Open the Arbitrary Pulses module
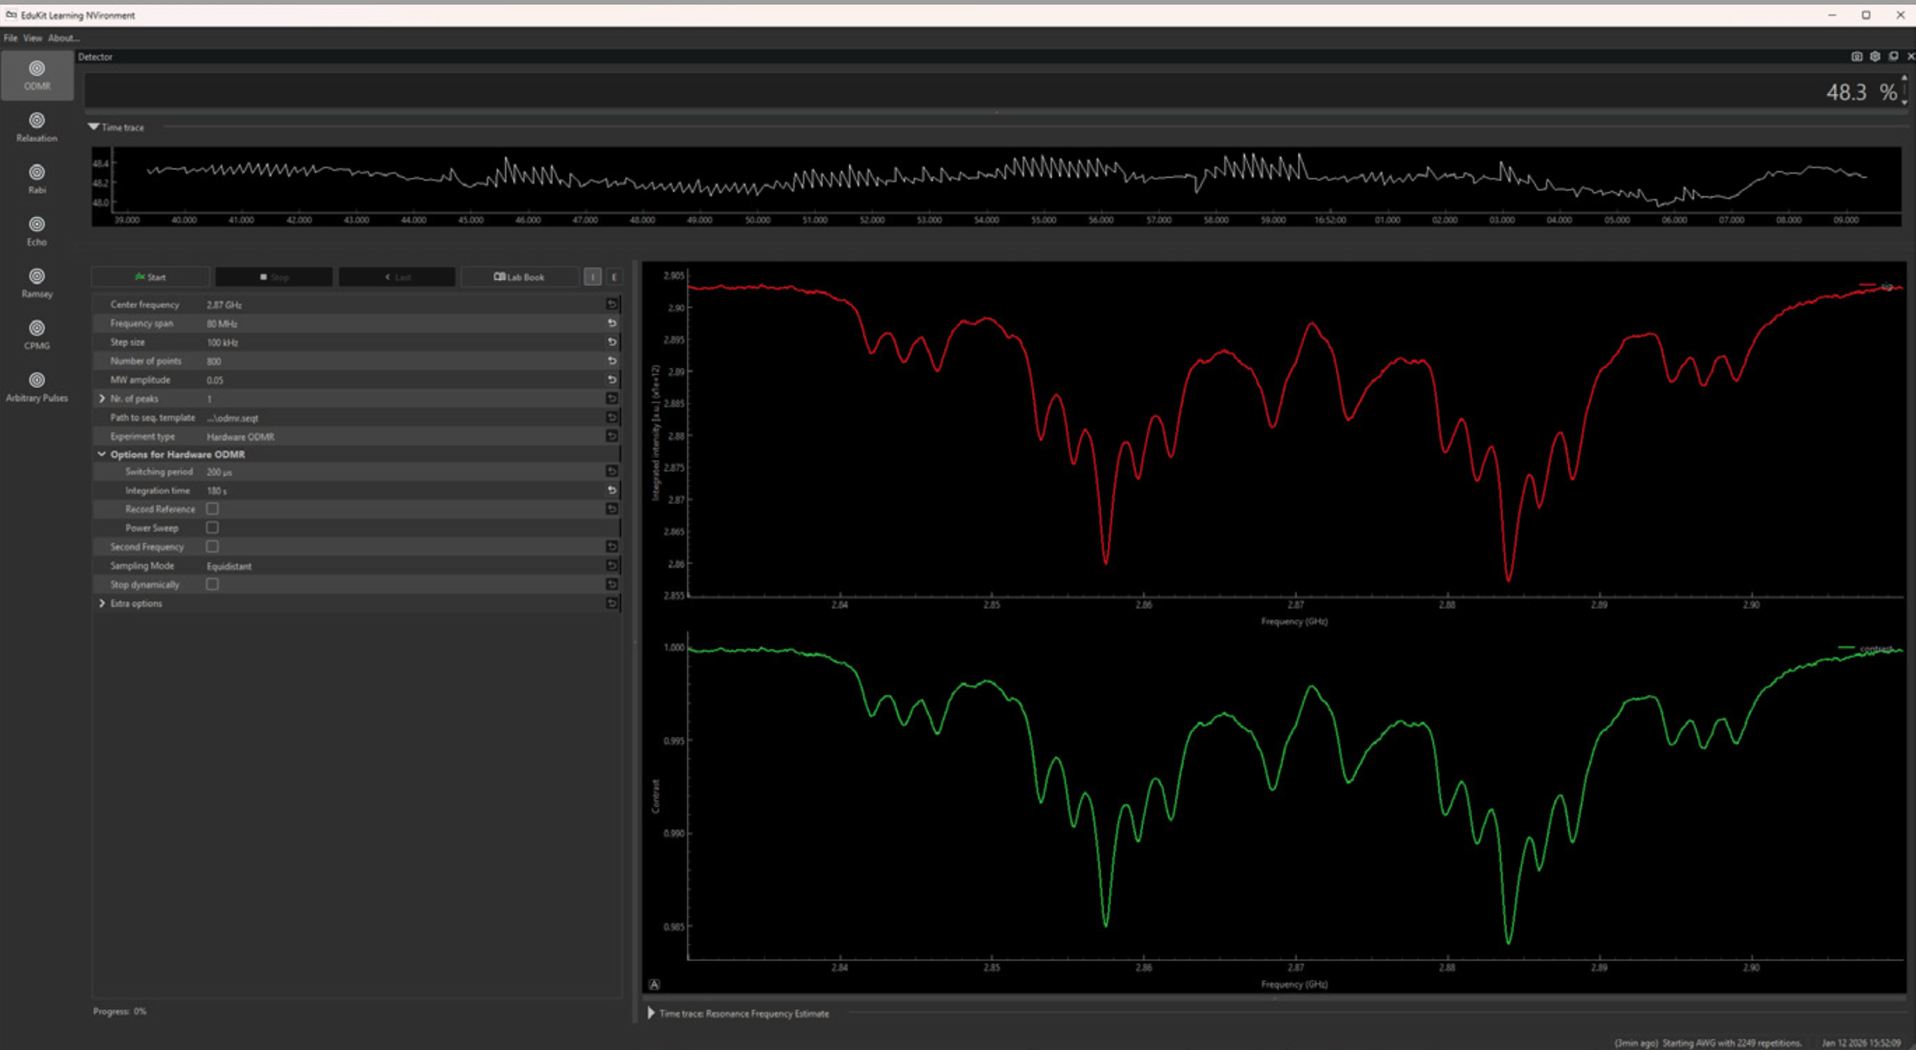Viewport: 1916px width, 1050px height. (36, 387)
